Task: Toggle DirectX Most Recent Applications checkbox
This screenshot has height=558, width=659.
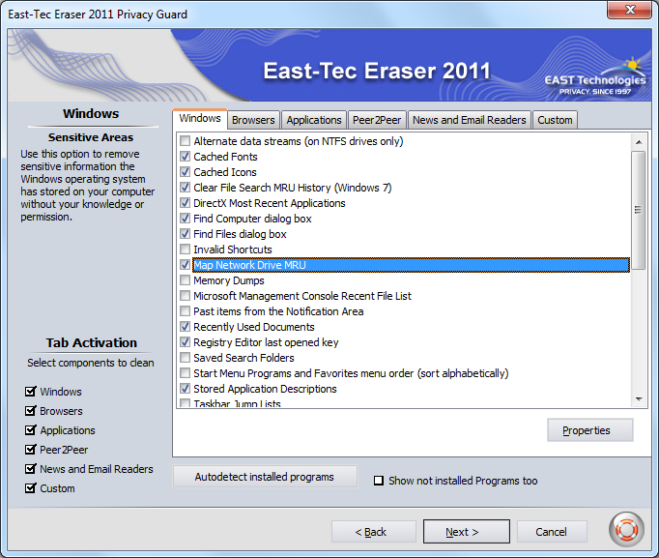Action: [185, 203]
